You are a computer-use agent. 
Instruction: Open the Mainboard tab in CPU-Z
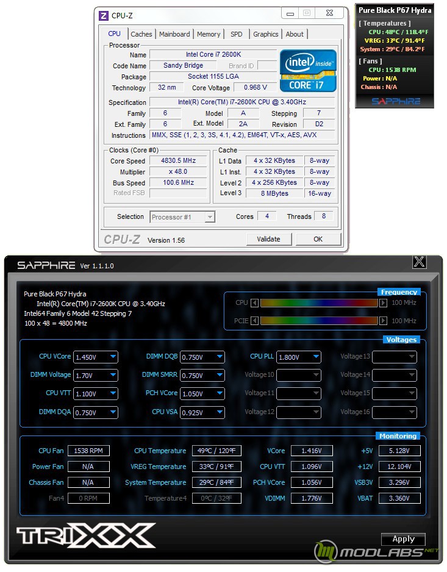[x=174, y=34]
